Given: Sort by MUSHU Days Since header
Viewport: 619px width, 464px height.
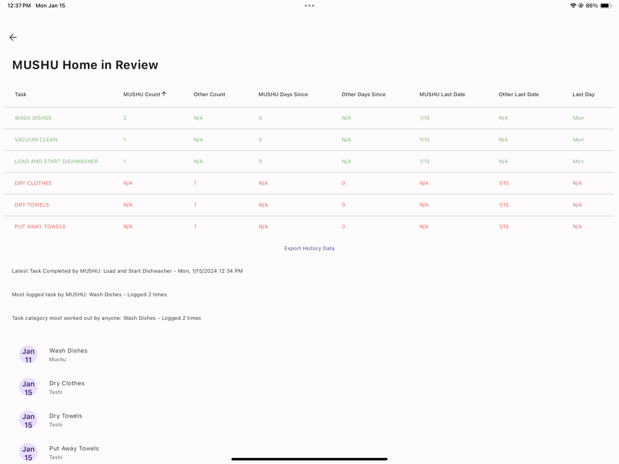Looking at the screenshot, I should [x=283, y=94].
